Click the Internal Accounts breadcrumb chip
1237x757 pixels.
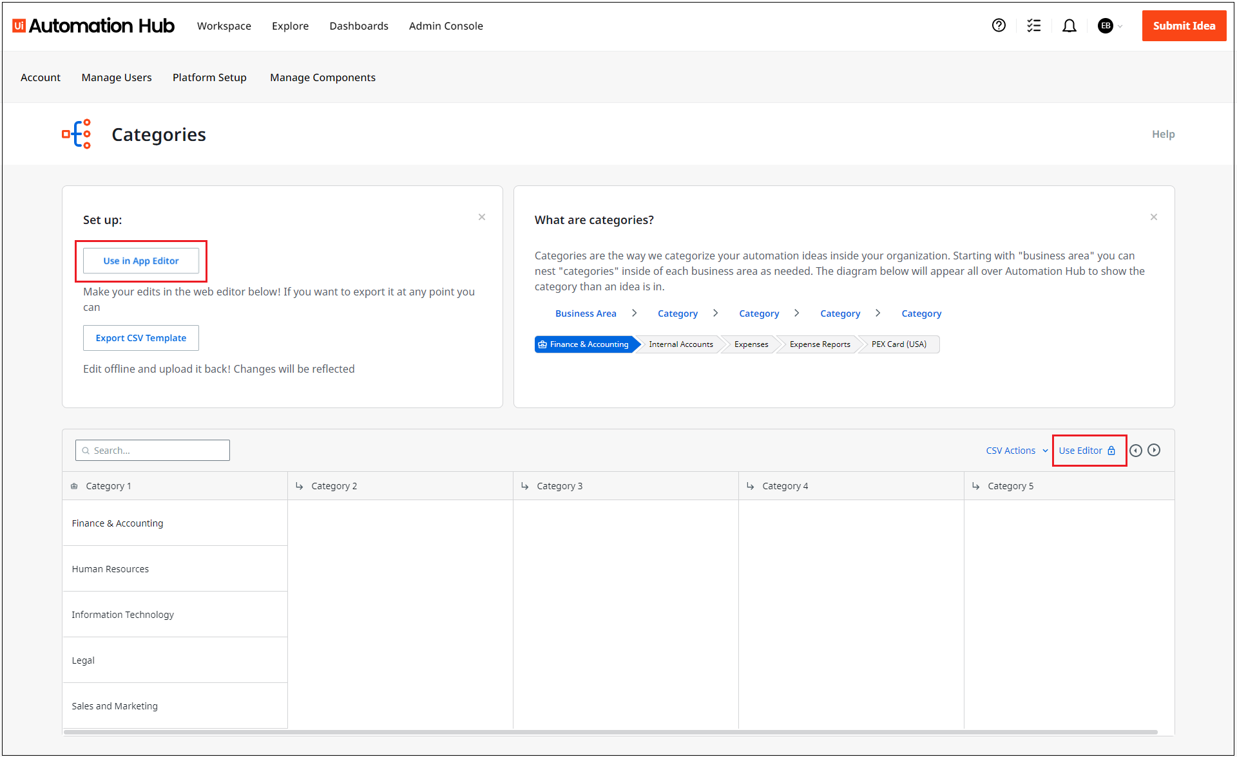[680, 344]
